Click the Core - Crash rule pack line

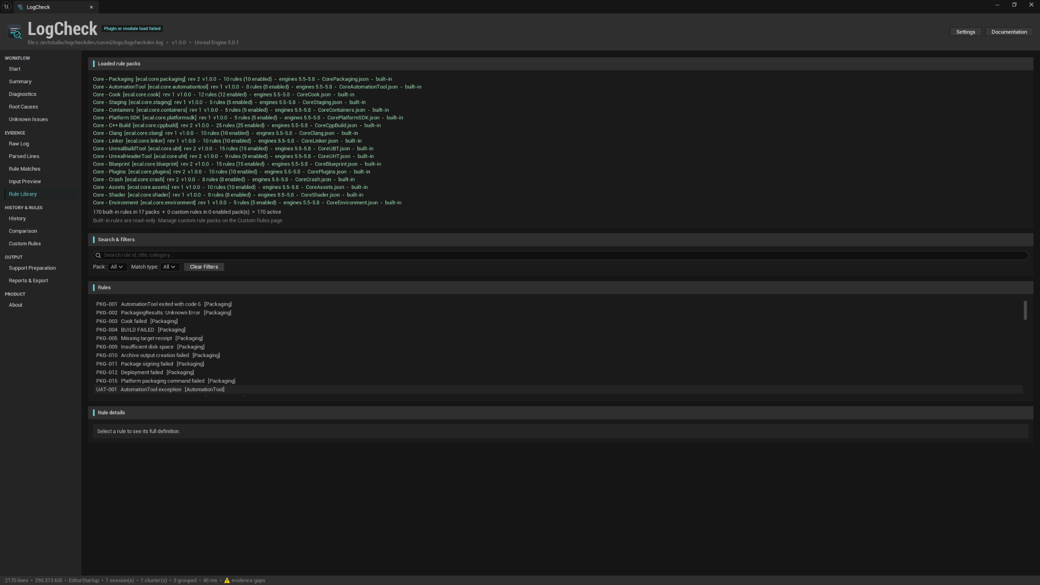(224, 180)
